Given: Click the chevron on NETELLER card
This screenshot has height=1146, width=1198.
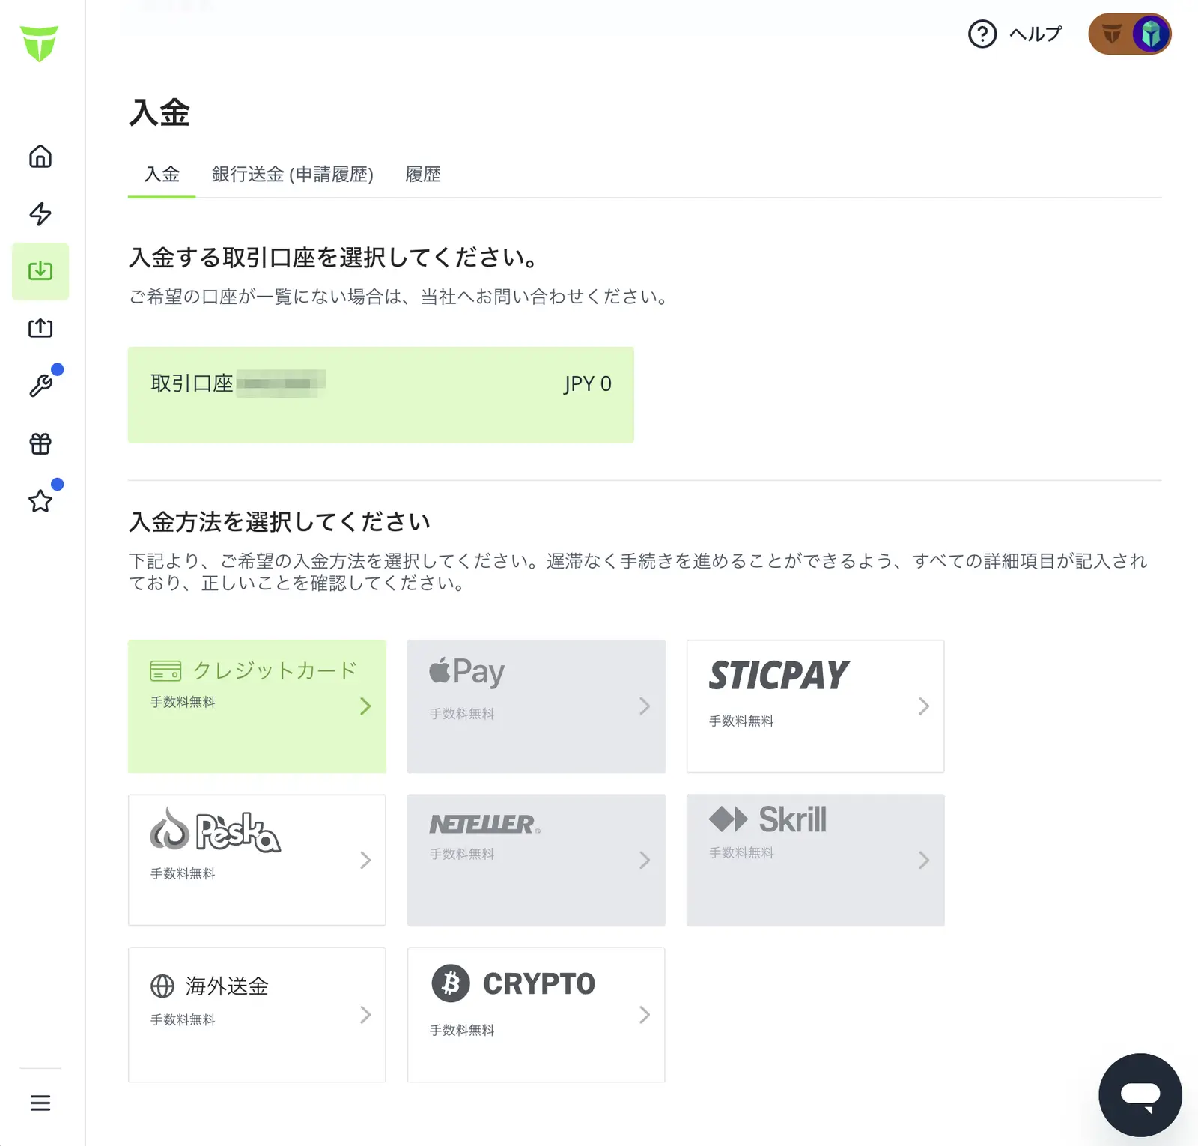Looking at the screenshot, I should tap(645, 860).
